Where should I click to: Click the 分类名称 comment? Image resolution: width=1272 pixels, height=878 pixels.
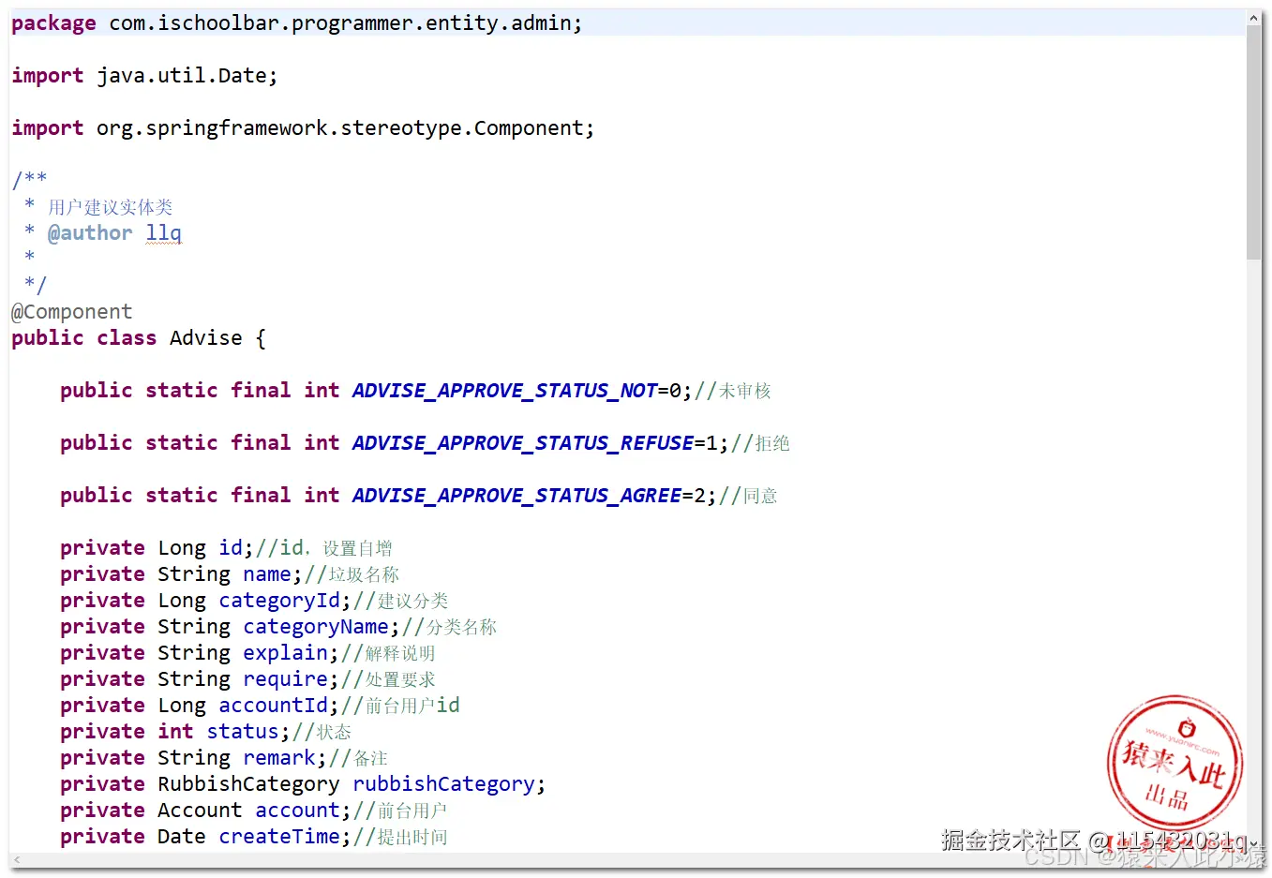(x=450, y=627)
